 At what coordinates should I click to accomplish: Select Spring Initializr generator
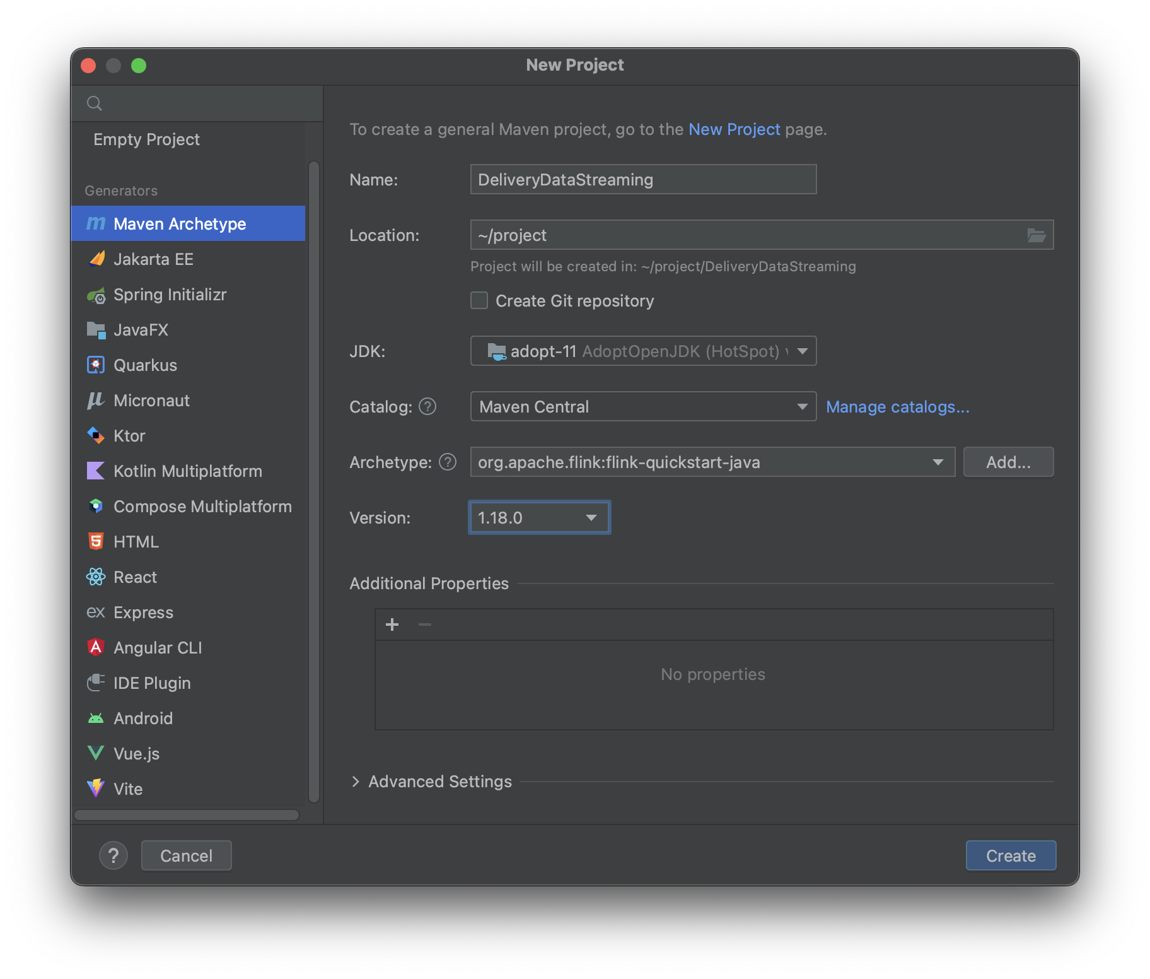pyautogui.click(x=188, y=295)
